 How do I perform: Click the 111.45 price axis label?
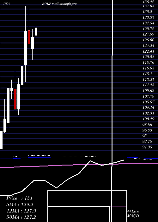149,85
